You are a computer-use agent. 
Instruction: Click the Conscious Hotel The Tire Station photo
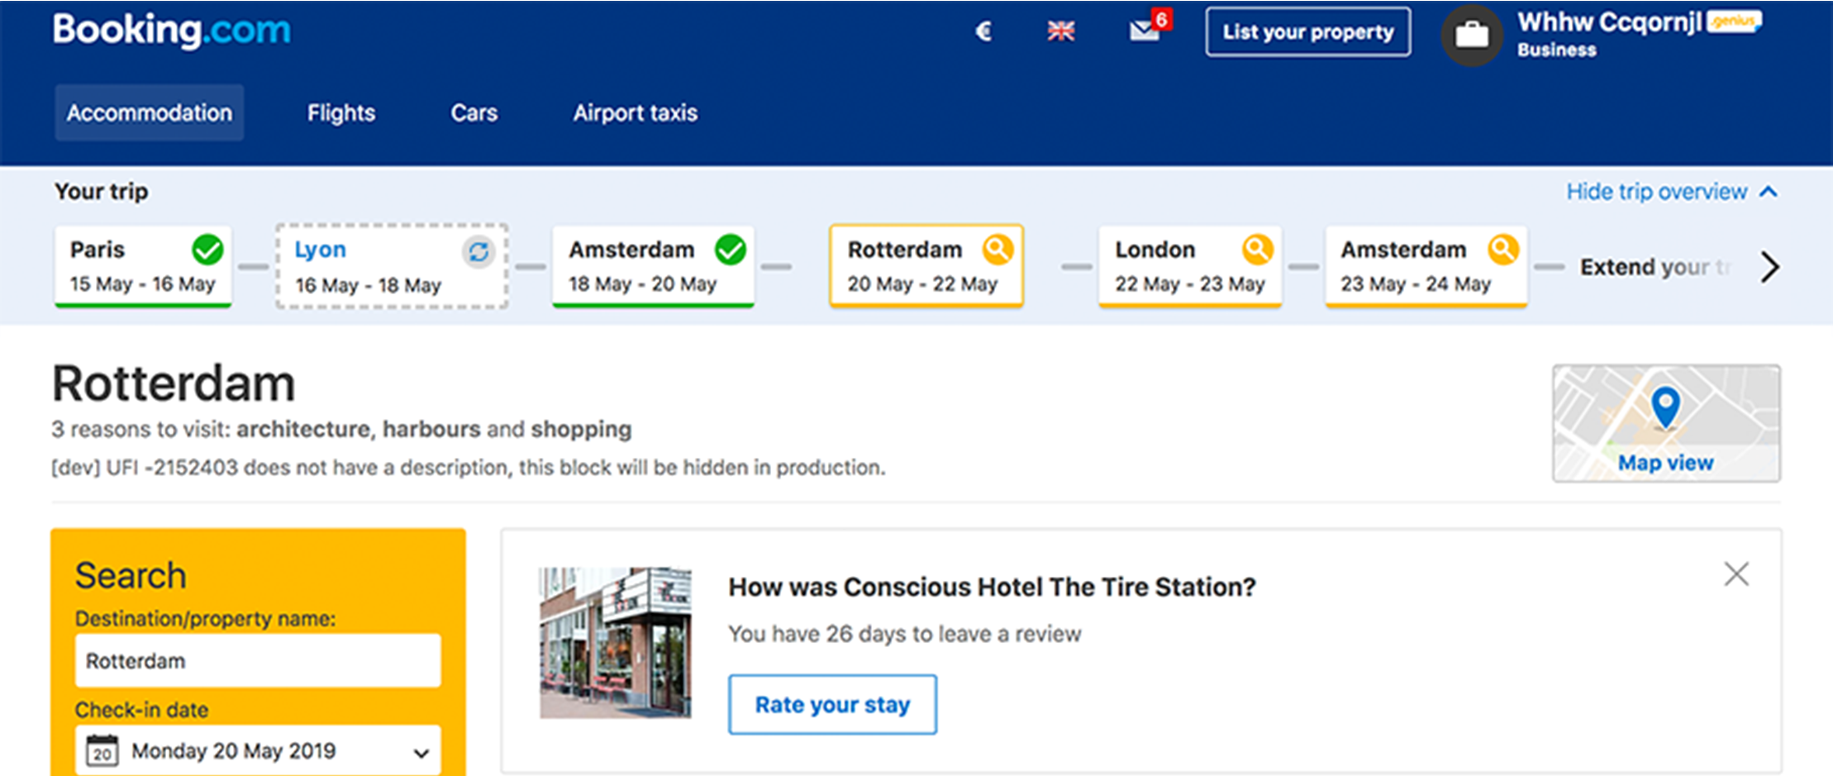(x=616, y=642)
